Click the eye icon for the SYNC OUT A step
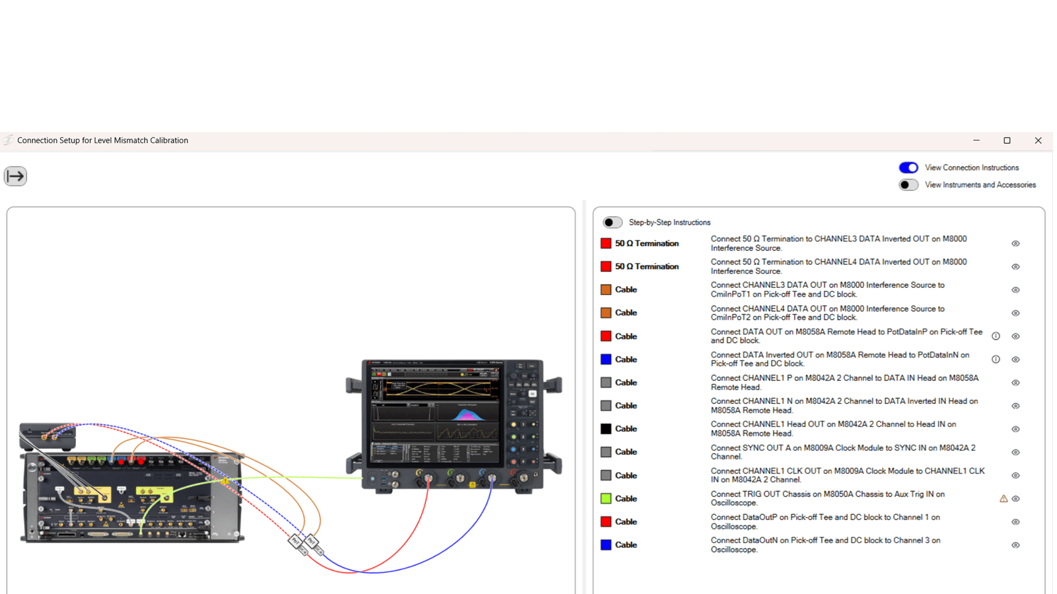The width and height of the screenshot is (1057, 594). click(x=1015, y=452)
